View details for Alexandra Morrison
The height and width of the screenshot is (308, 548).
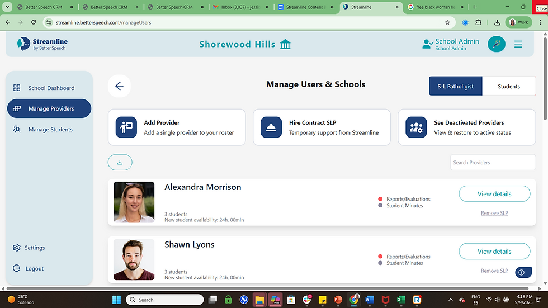tap(494, 194)
